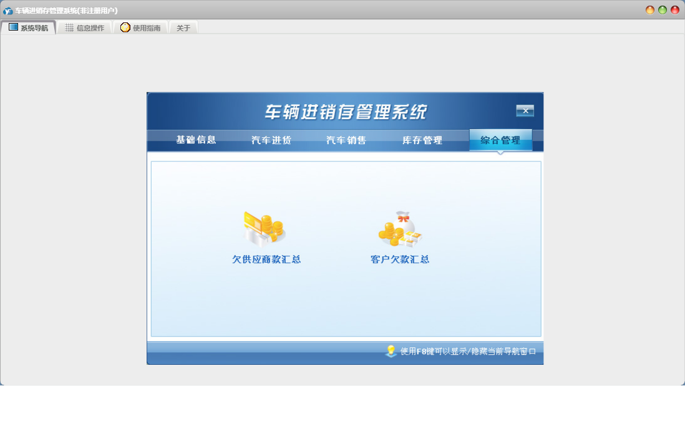Click the app logo icon in title bar

coord(8,11)
